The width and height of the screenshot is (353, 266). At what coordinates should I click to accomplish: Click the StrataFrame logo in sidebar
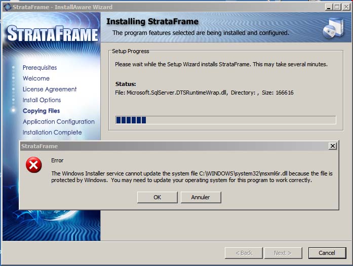[x=52, y=34]
